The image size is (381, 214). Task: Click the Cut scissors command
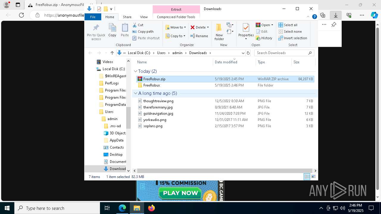(138, 25)
